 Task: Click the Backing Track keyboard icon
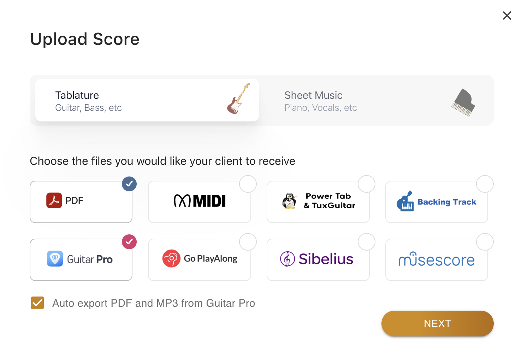click(x=405, y=202)
